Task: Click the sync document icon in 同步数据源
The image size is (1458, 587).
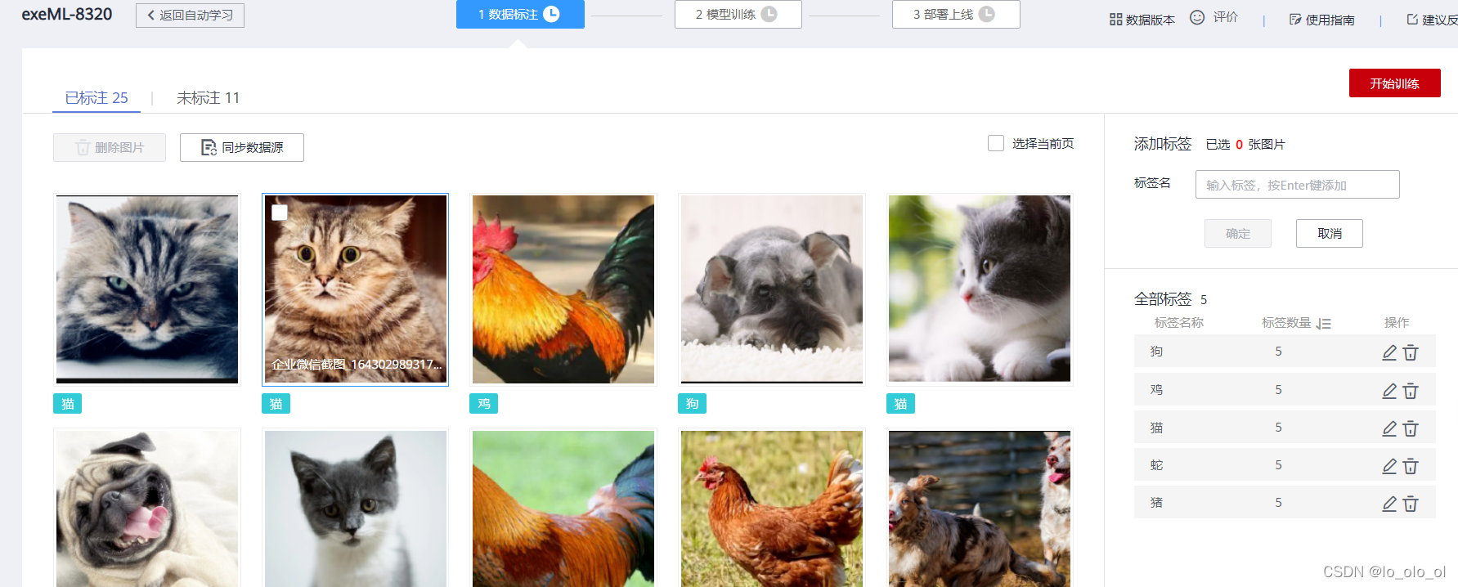Action: (x=209, y=147)
